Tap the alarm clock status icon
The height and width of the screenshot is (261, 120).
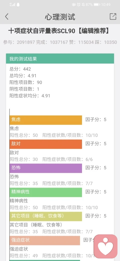point(79,5)
